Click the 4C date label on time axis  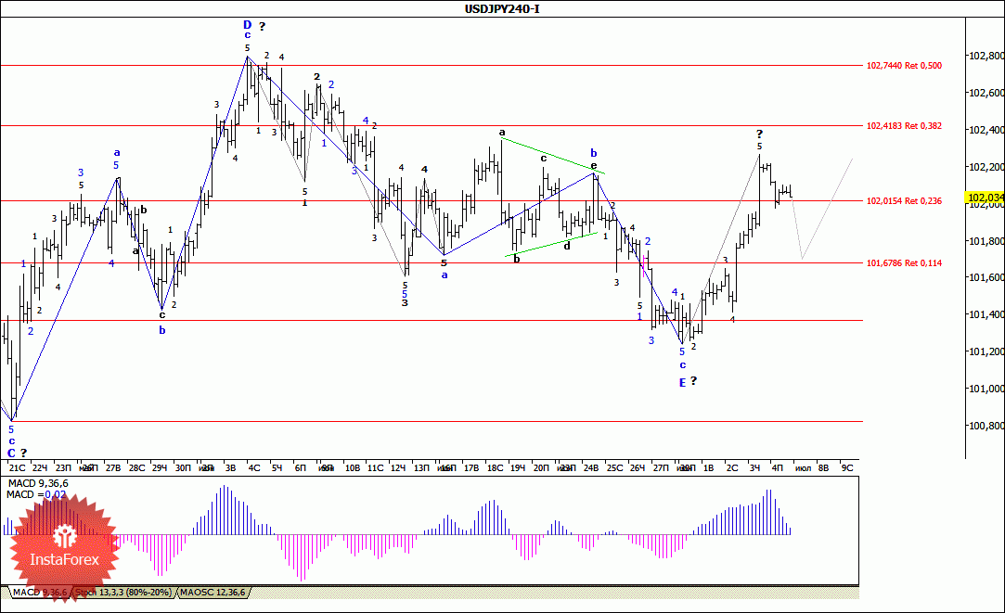pyautogui.click(x=254, y=468)
